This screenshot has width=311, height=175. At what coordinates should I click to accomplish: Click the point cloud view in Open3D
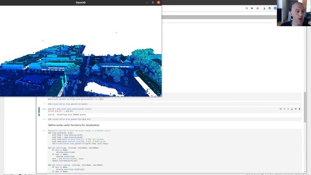click(x=81, y=51)
